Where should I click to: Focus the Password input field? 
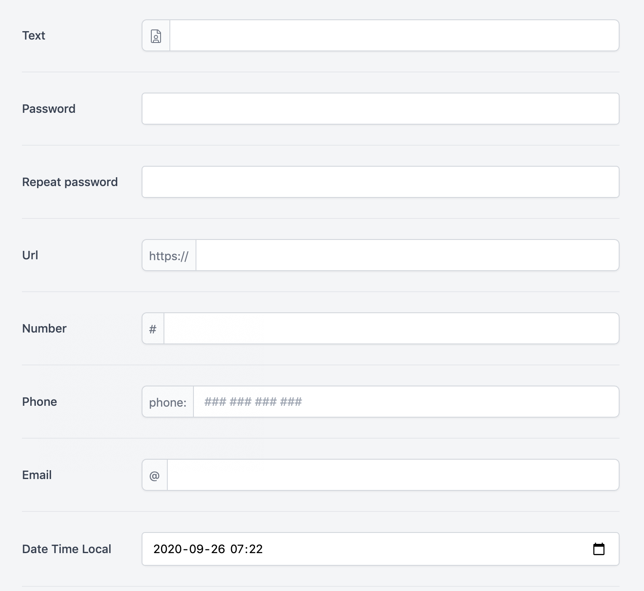coord(380,109)
